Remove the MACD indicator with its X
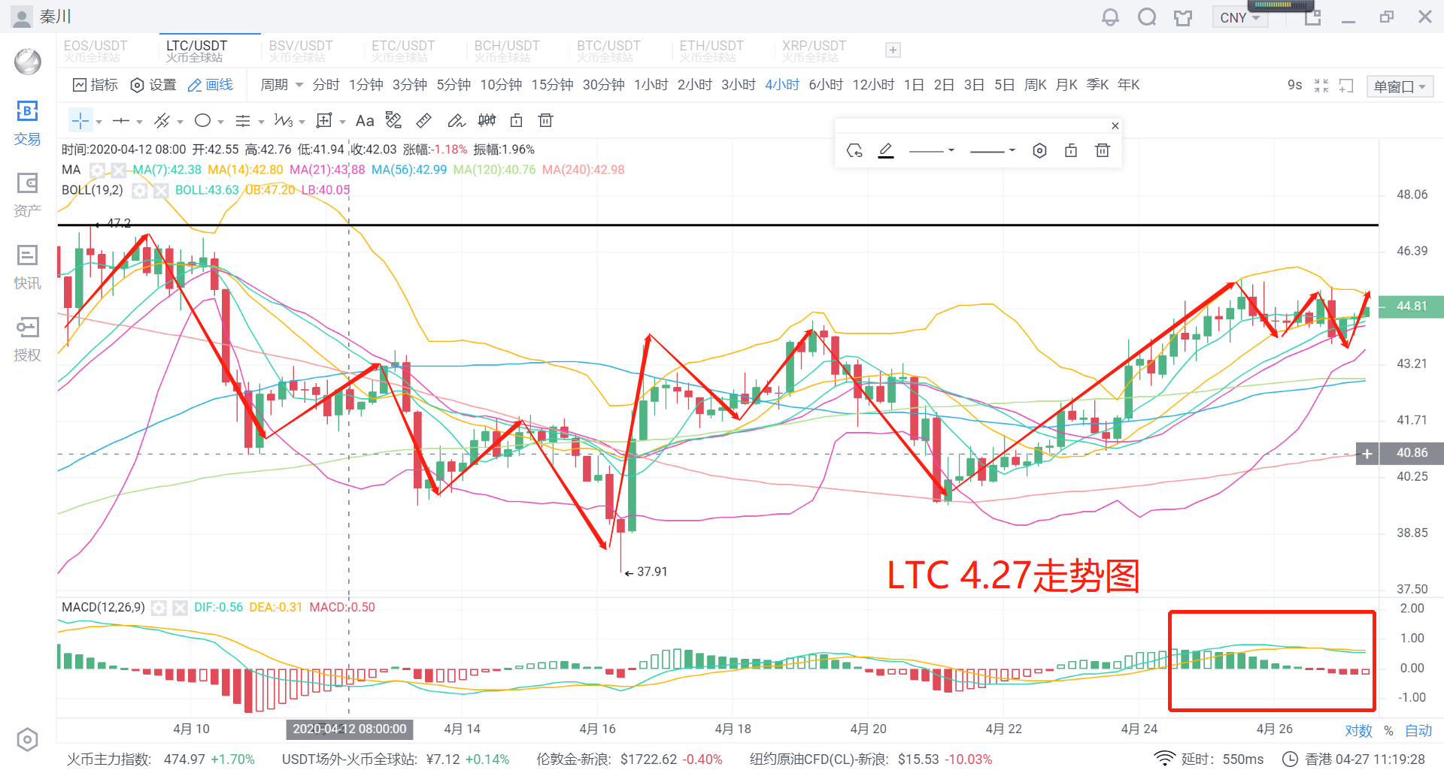 [180, 608]
